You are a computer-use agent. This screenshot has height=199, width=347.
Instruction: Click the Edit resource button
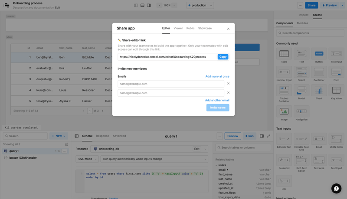(x=197, y=149)
